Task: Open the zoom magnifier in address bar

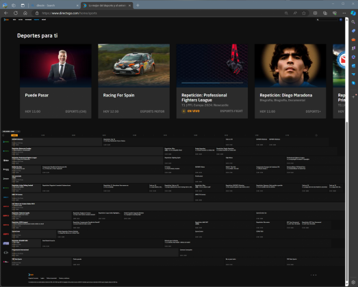Action: pos(286,13)
